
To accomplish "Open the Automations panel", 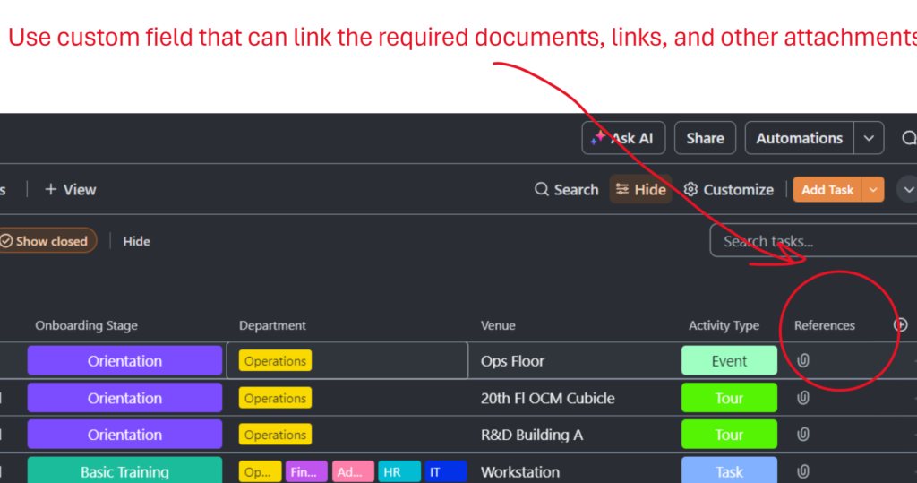I will pos(800,138).
